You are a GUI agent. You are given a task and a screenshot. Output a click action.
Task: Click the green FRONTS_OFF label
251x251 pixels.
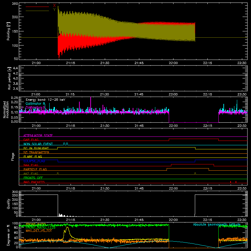[33, 178]
